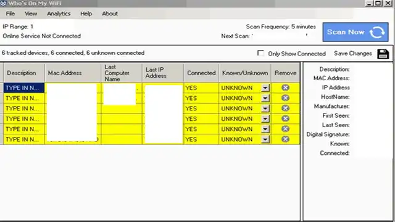Minimize the Who's On My WiFi window
395x222 pixels.
tap(369, 3)
